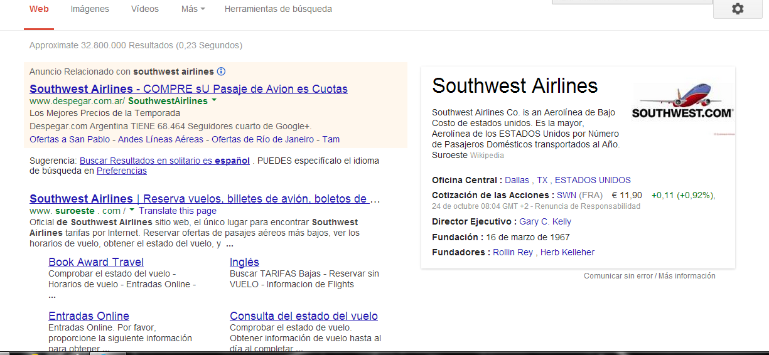Image resolution: width=769 pixels, height=355 pixels.
Task: Click the ad info circle icon
Action: coord(221,72)
